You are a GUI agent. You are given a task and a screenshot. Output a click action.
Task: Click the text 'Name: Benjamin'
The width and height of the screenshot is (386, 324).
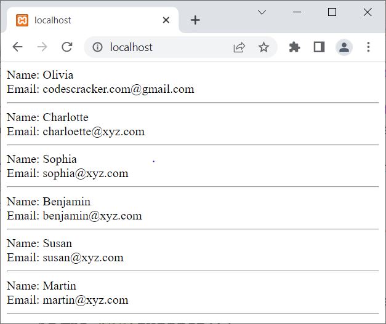[x=49, y=202]
